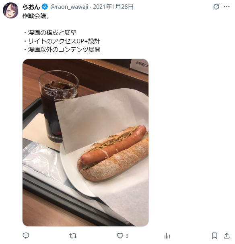Click the retweet arrows icon
The image size is (235, 244).
[73, 236]
